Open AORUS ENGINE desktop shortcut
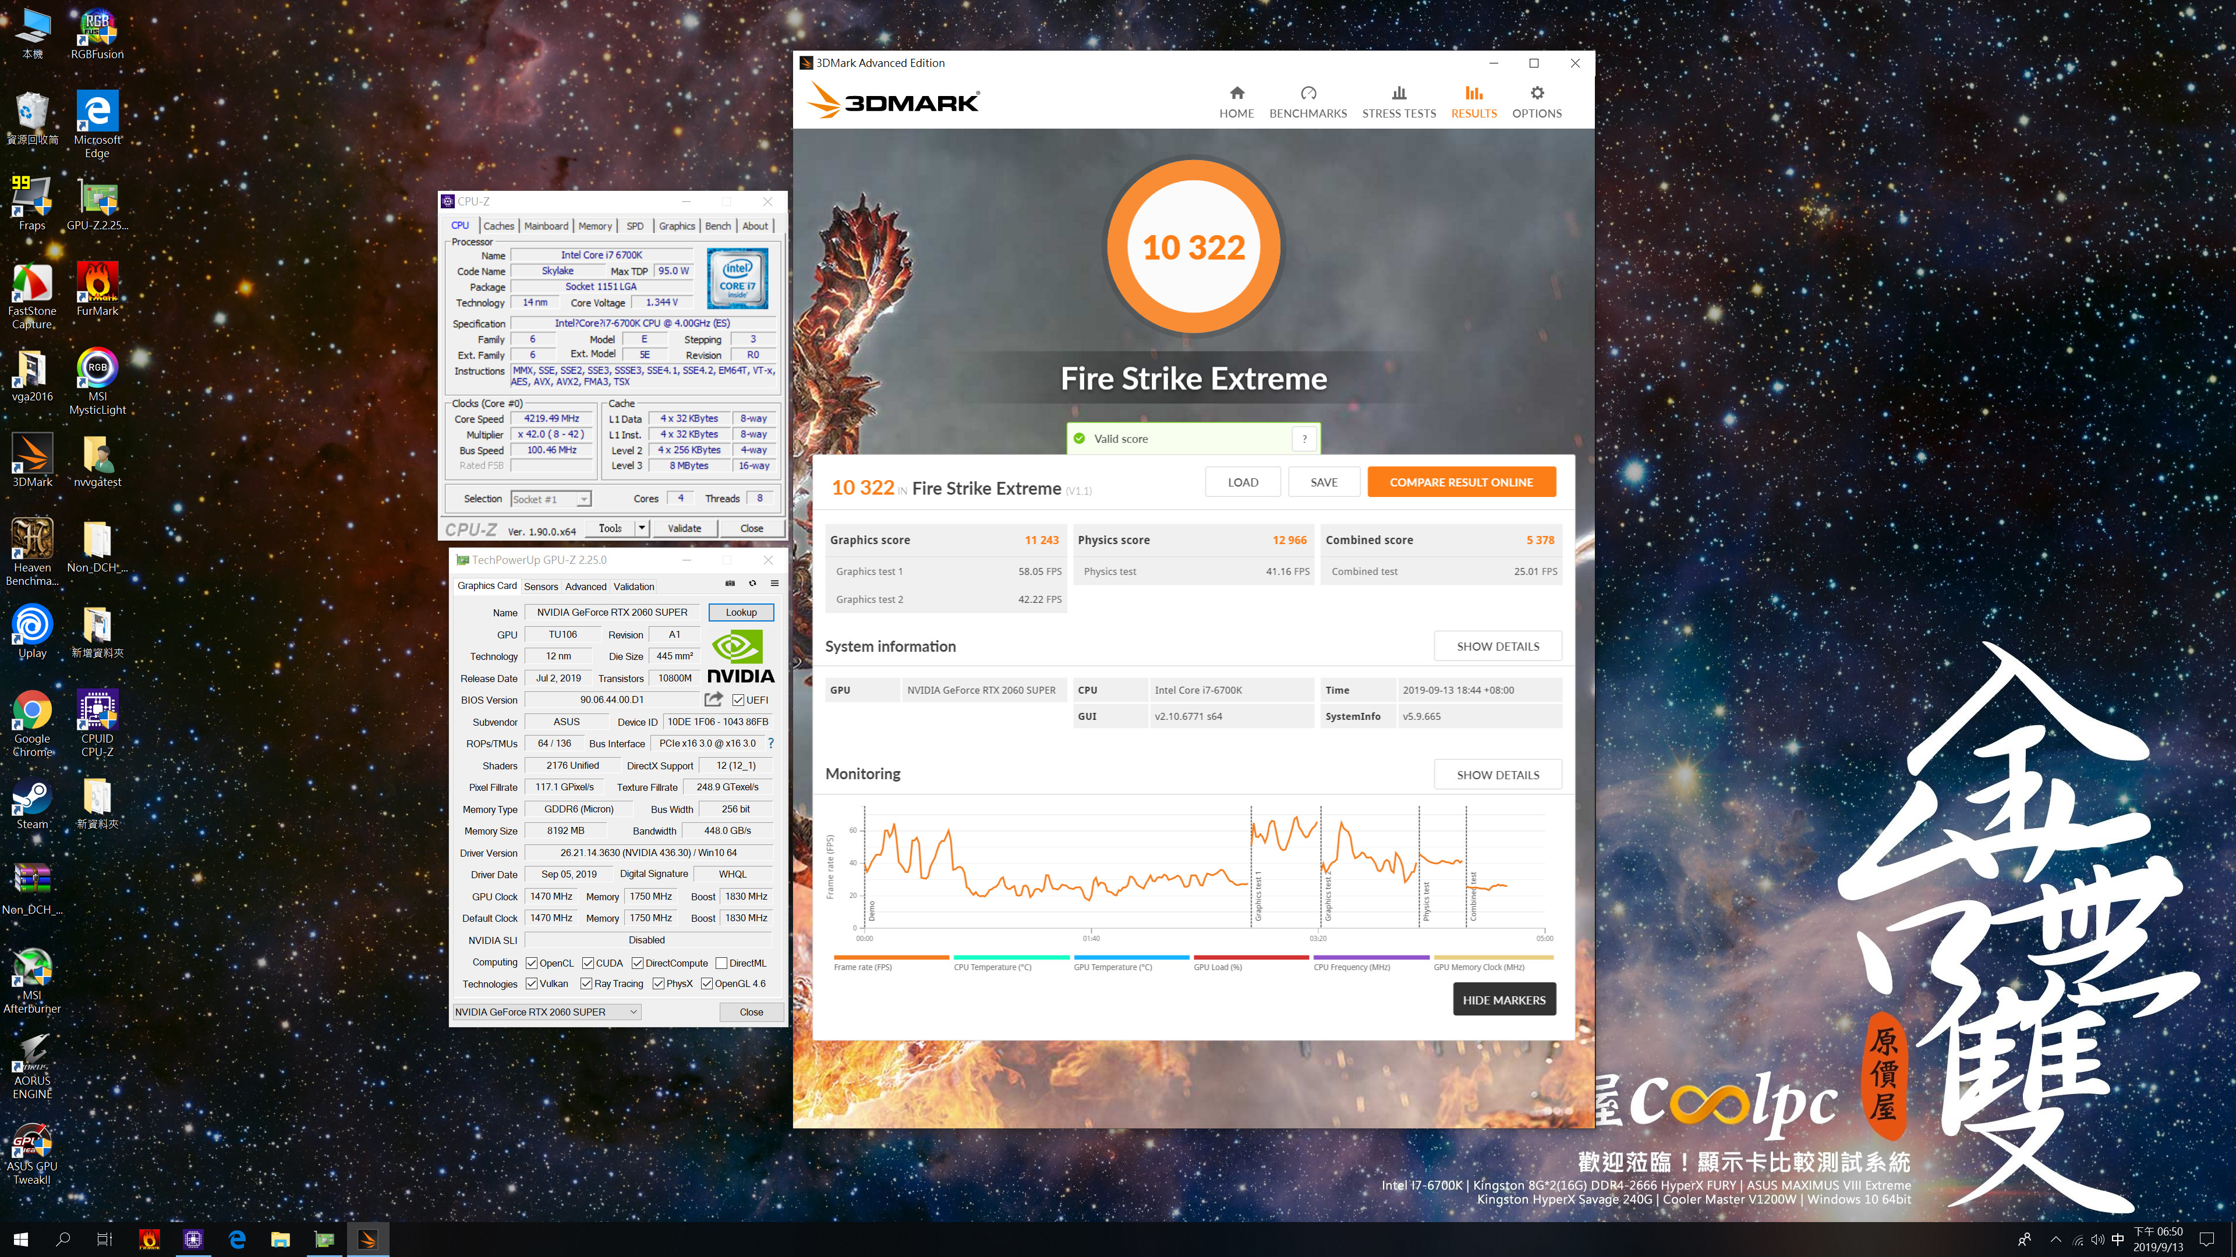Image resolution: width=2236 pixels, height=1257 pixels. (32, 1066)
